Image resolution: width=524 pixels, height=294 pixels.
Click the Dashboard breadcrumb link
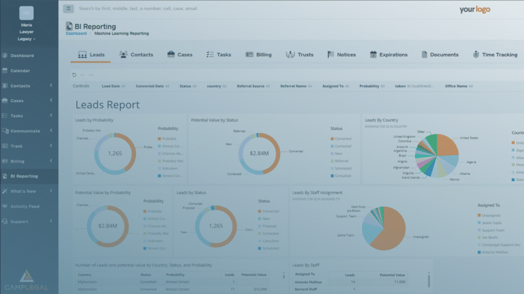[x=76, y=34]
